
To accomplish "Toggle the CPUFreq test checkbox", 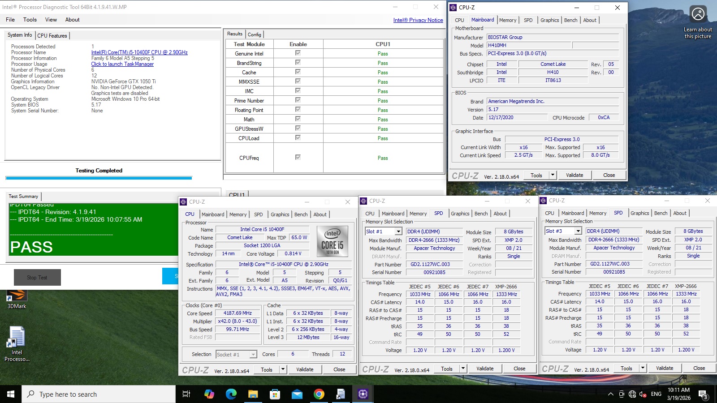I will click(298, 157).
